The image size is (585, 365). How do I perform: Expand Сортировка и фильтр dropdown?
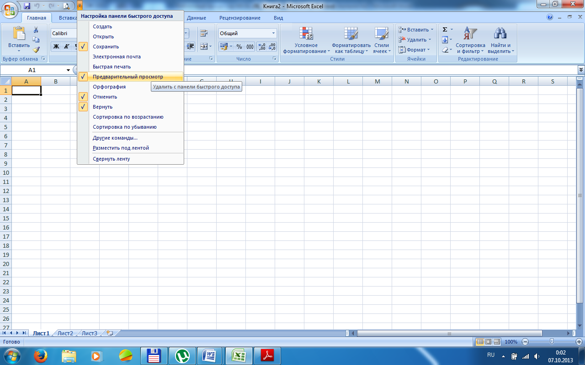pyautogui.click(x=470, y=40)
